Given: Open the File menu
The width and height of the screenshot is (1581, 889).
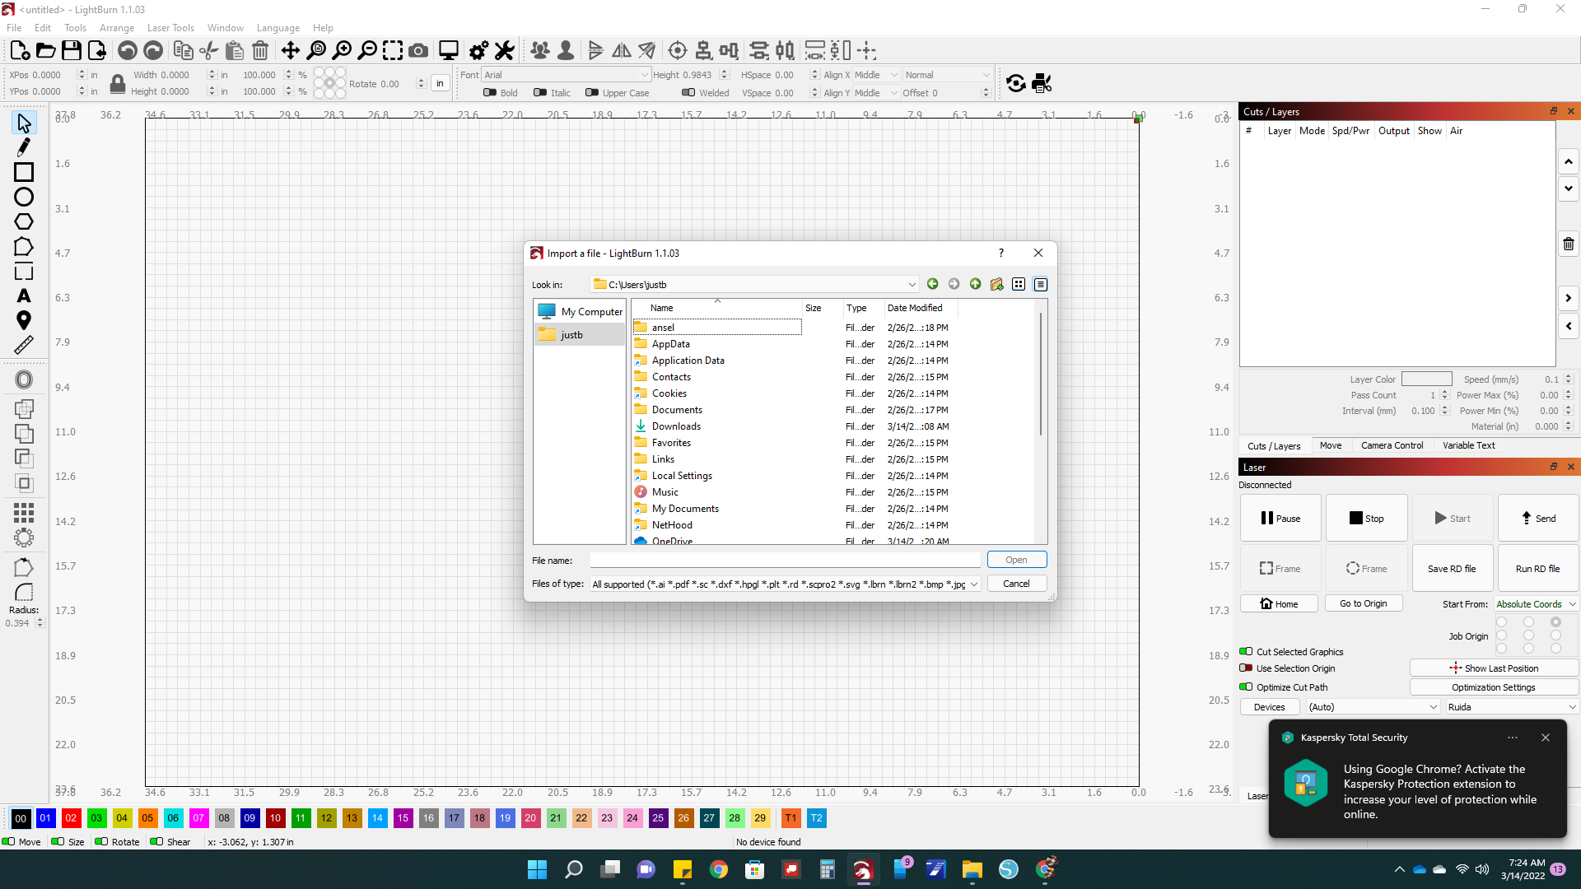Looking at the screenshot, I should [14, 28].
